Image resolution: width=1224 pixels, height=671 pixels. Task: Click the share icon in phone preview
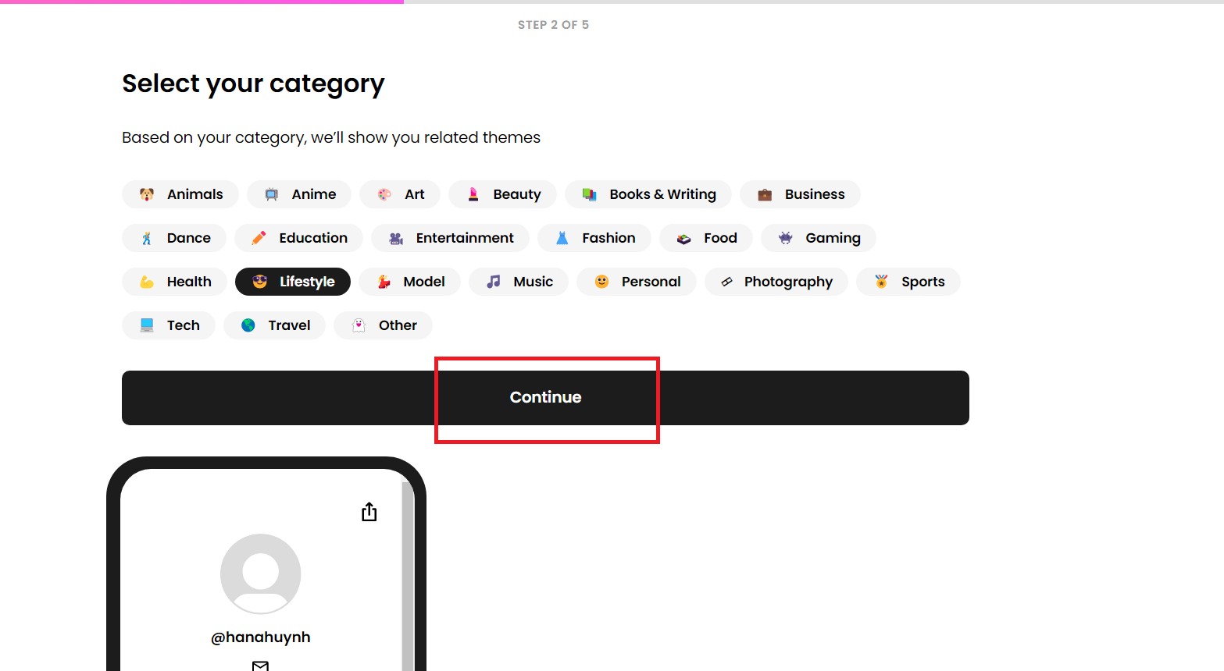(369, 512)
